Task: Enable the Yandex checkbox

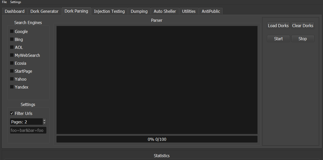Action: [12, 87]
